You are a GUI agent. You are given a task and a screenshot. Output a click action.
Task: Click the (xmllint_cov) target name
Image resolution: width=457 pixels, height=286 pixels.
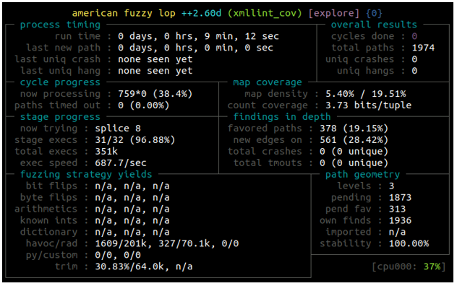point(265,14)
